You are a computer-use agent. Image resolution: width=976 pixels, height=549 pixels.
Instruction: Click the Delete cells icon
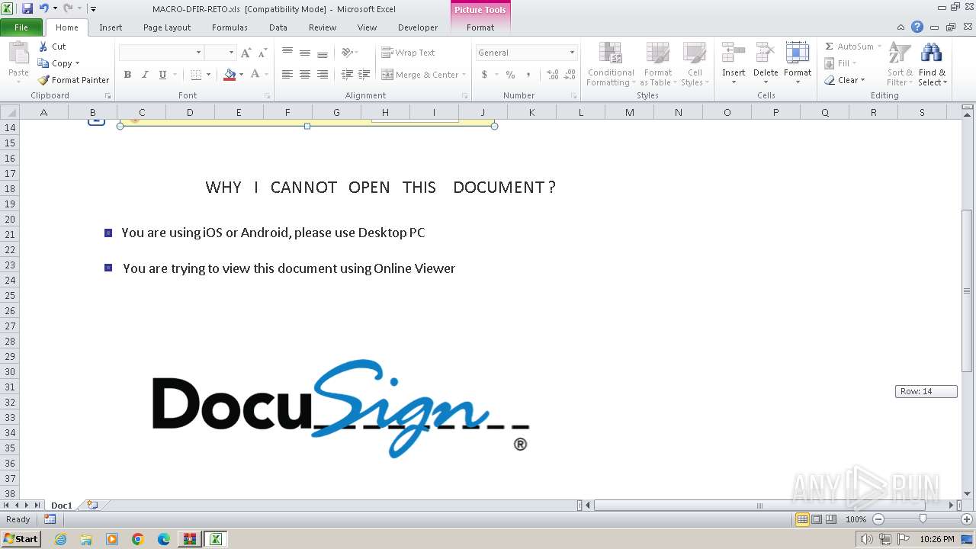[x=766, y=53]
